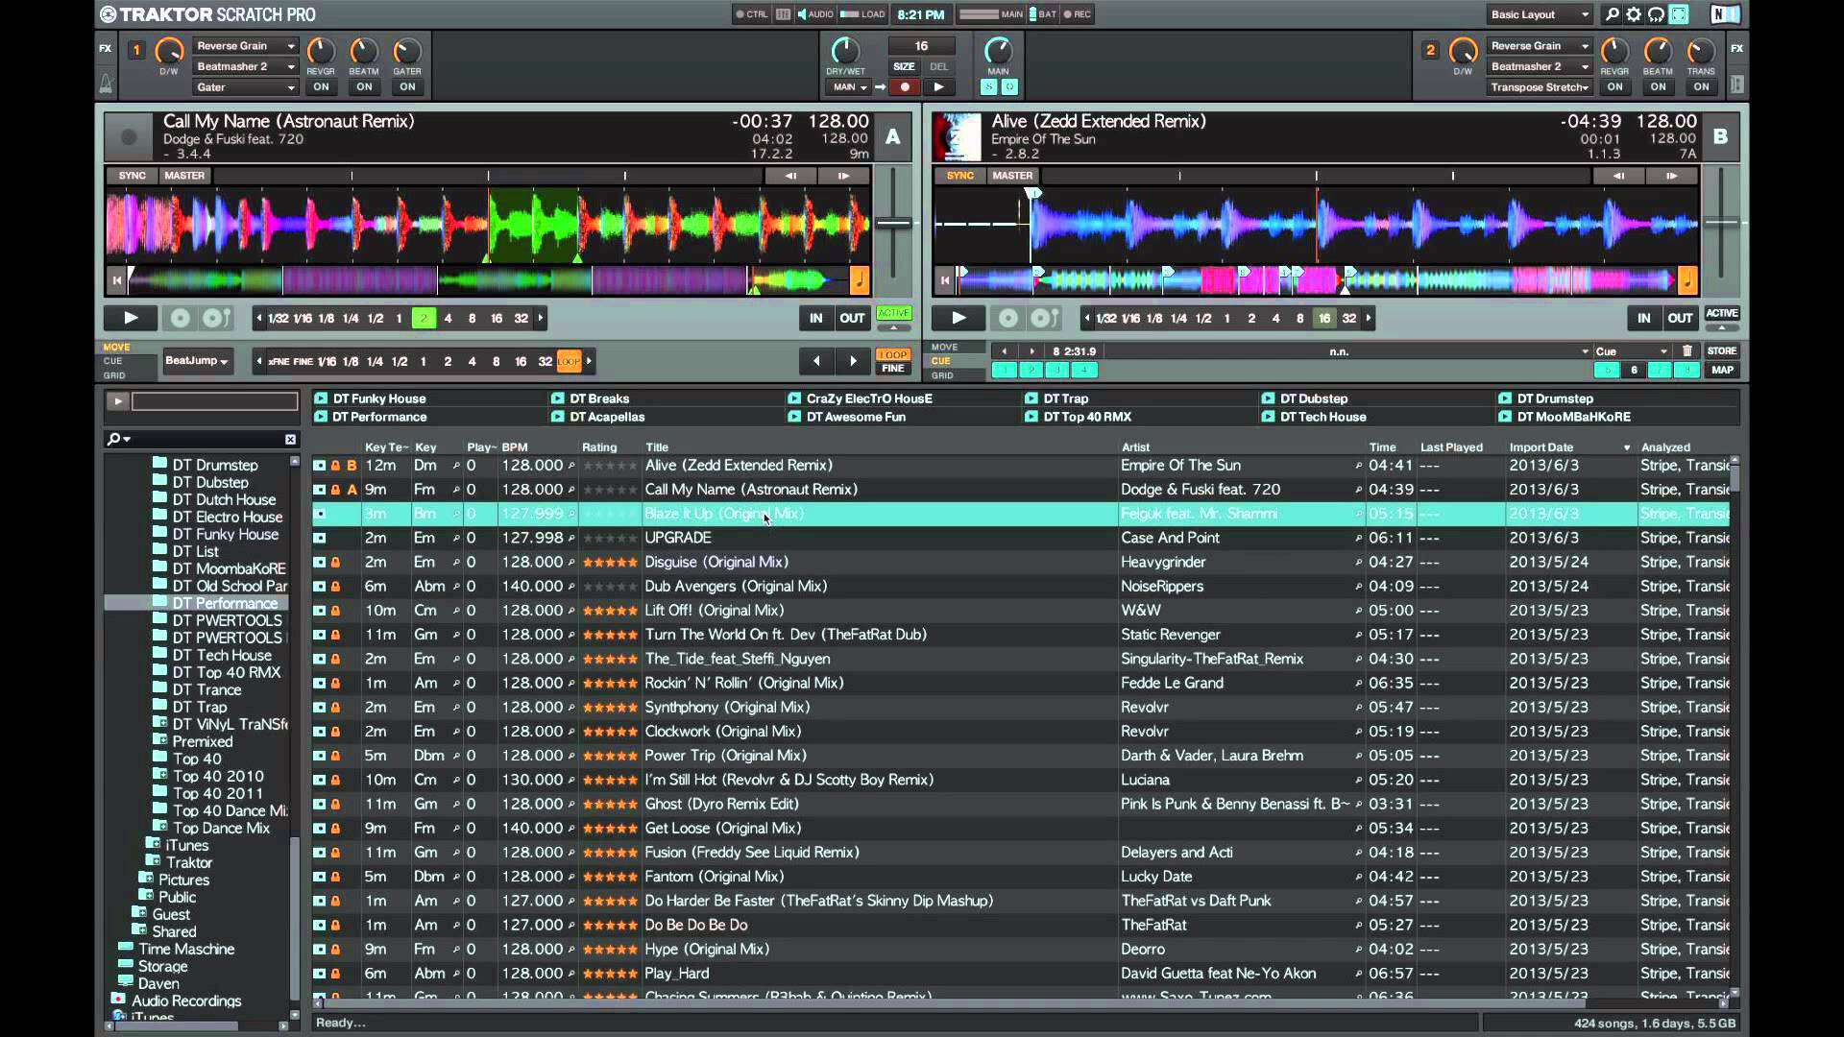The image size is (1844, 1037).
Task: Click the magnifier search icon in the header
Action: tap(1613, 14)
